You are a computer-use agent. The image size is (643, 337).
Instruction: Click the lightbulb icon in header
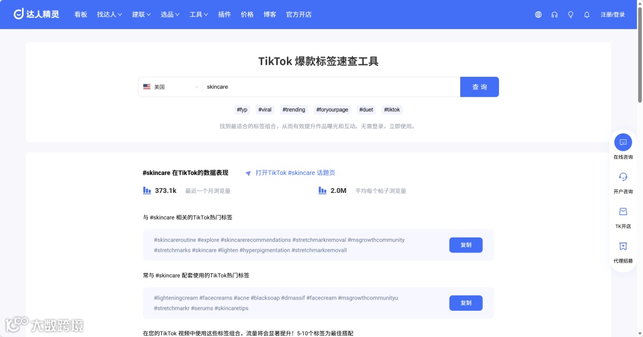coord(570,14)
